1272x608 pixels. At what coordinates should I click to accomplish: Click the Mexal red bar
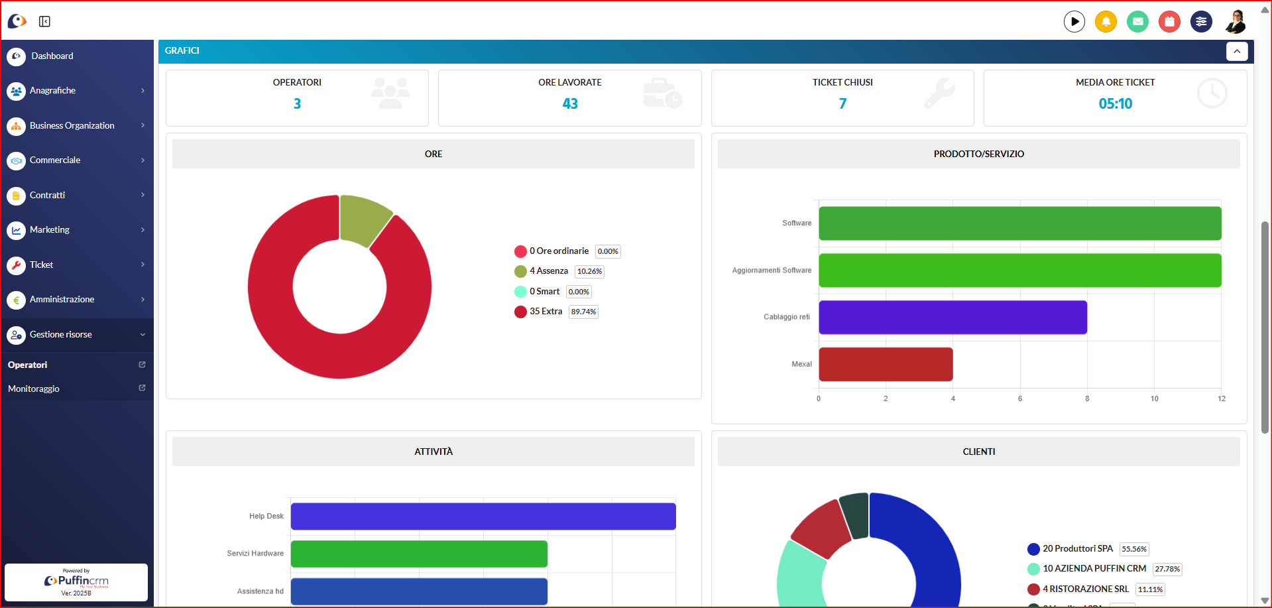point(886,365)
